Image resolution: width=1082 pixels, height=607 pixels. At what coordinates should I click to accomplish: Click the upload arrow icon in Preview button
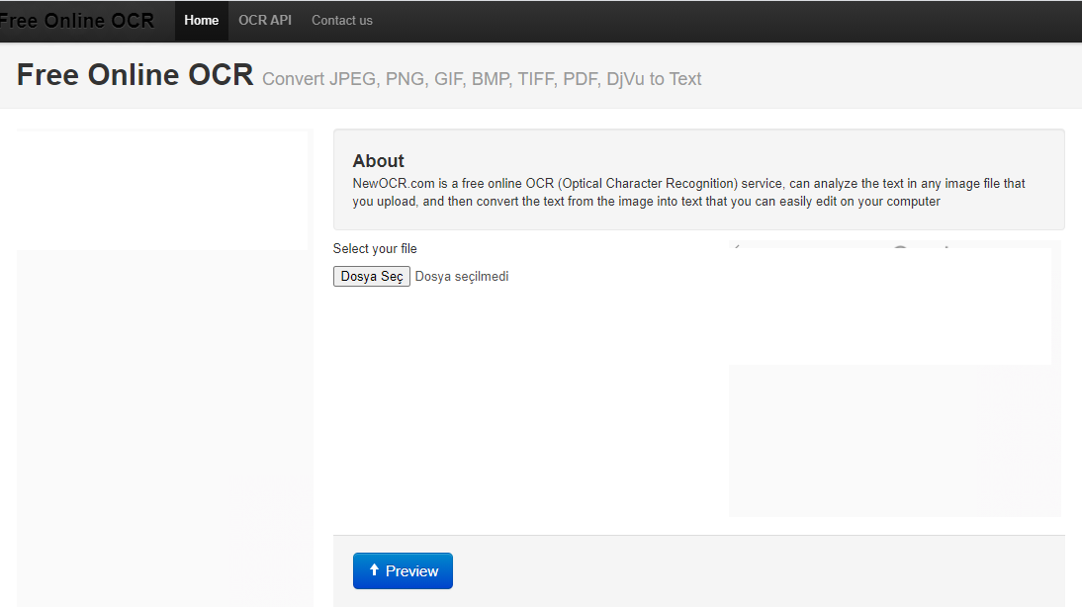coord(374,569)
